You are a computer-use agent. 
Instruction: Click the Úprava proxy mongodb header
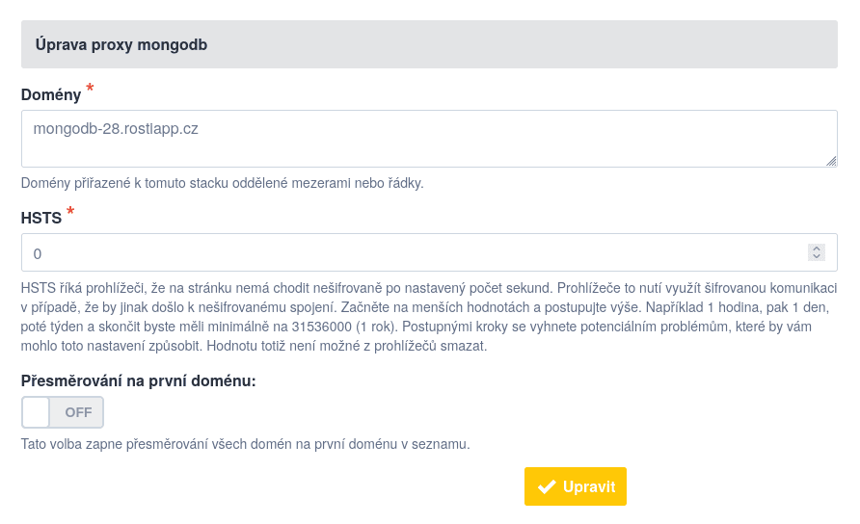coord(121,44)
